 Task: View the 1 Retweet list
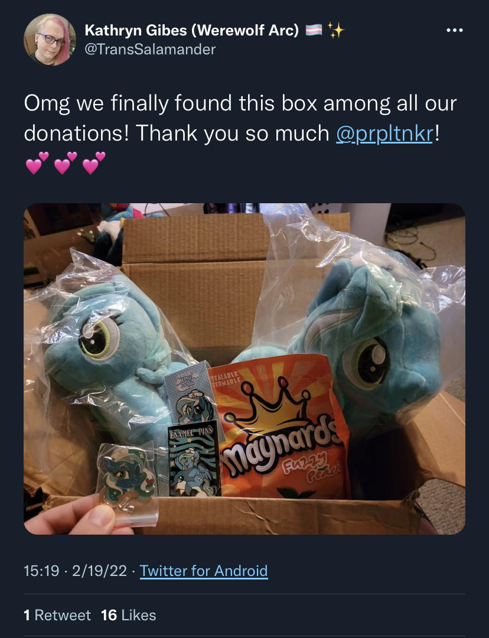[x=57, y=615]
